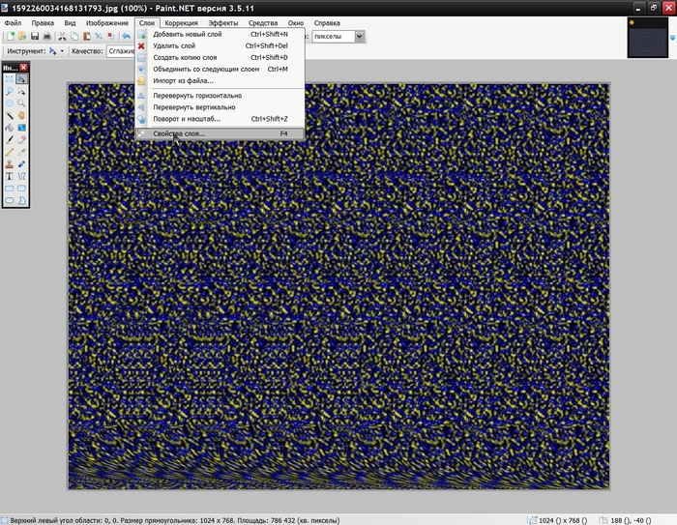Open the Средства menu
Image resolution: width=677 pixels, height=525 pixels.
[x=263, y=23]
